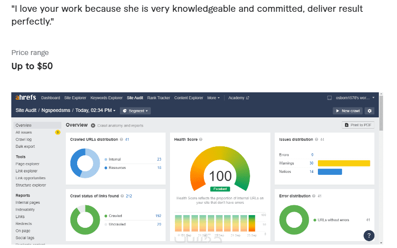The height and width of the screenshot is (248, 397).
Task: Click Internal URLs count 23
Action: [159, 159]
